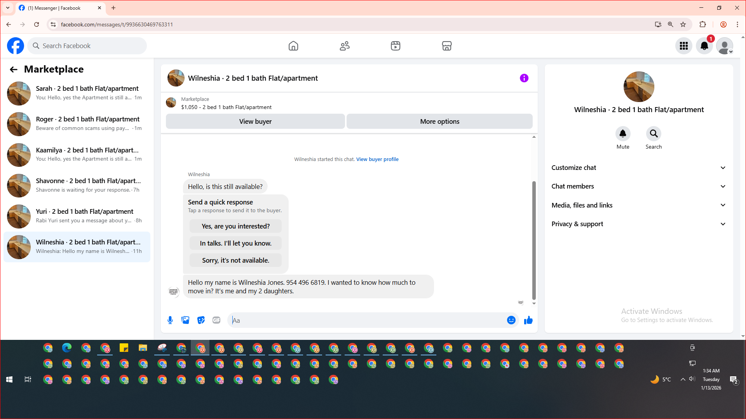
Task: Open the Marketplace tab in top navigation
Action: pyautogui.click(x=446, y=46)
